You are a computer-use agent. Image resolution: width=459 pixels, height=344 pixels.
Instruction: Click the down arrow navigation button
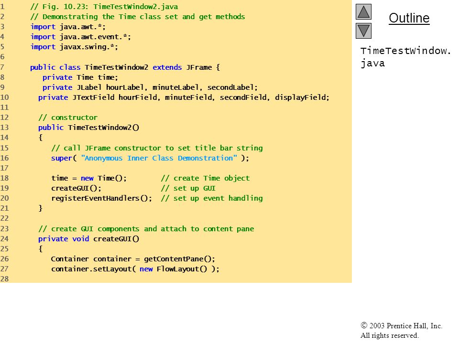[363, 31]
